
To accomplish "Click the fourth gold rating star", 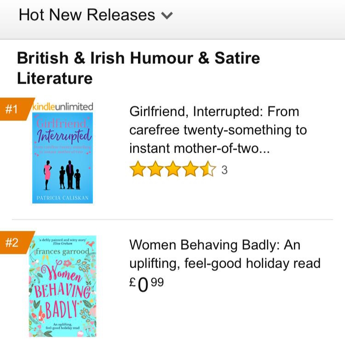I will 190,170.
